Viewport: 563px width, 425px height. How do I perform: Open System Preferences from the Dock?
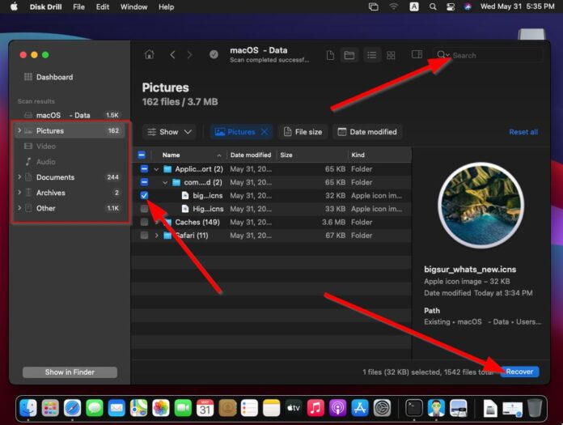(382, 408)
